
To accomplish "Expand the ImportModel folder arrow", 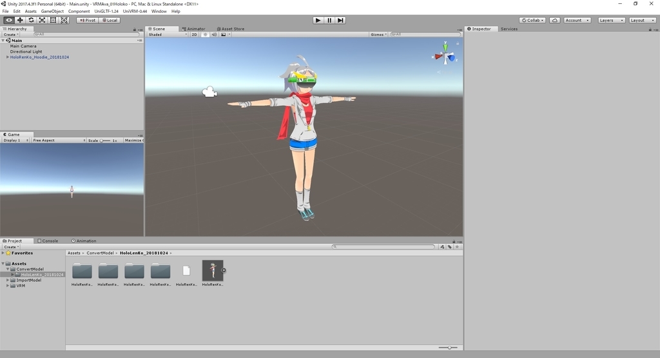I will [8, 280].
